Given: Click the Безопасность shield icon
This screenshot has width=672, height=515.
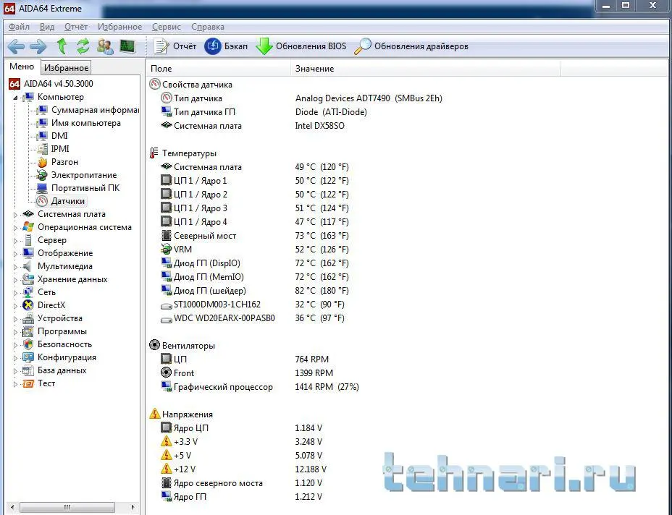Looking at the screenshot, I should coord(28,344).
